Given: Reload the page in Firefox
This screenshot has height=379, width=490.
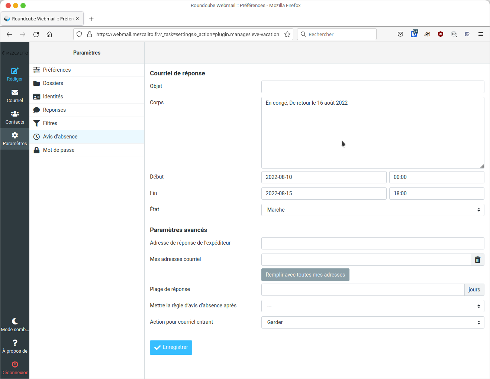Looking at the screenshot, I should click(36, 34).
